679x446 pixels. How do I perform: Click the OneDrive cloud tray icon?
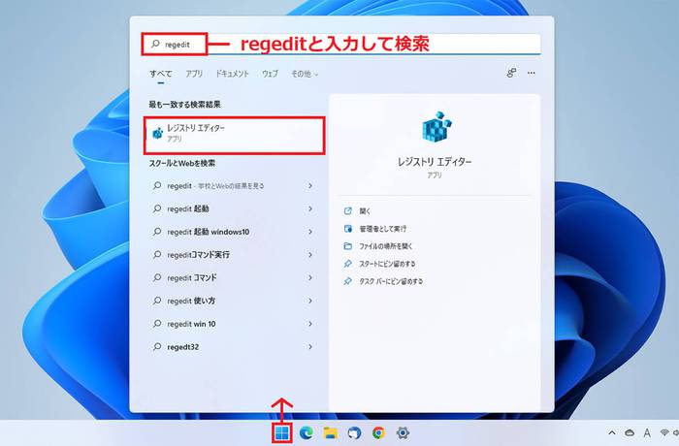click(630, 432)
